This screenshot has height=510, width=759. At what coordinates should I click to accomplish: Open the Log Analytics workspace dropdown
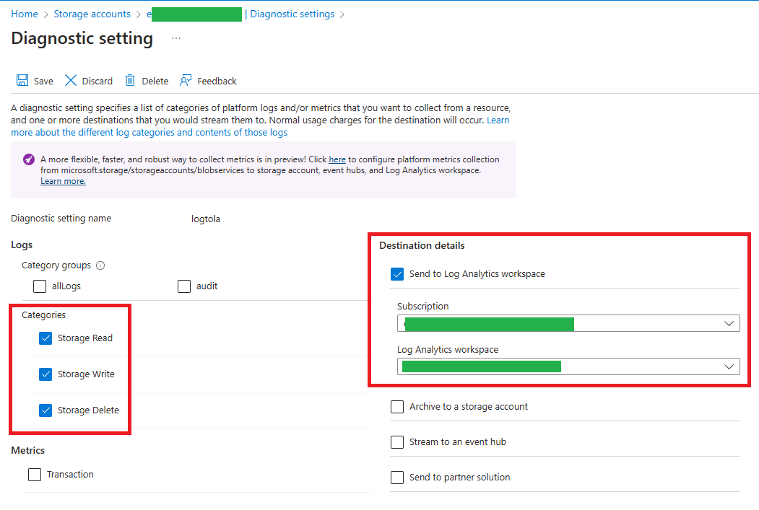click(729, 367)
